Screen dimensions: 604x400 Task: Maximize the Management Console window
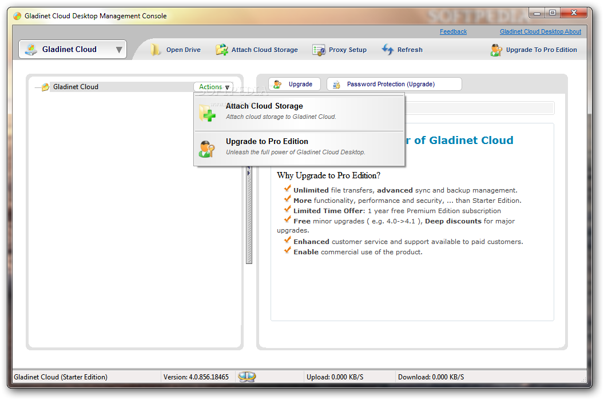(x=553, y=13)
